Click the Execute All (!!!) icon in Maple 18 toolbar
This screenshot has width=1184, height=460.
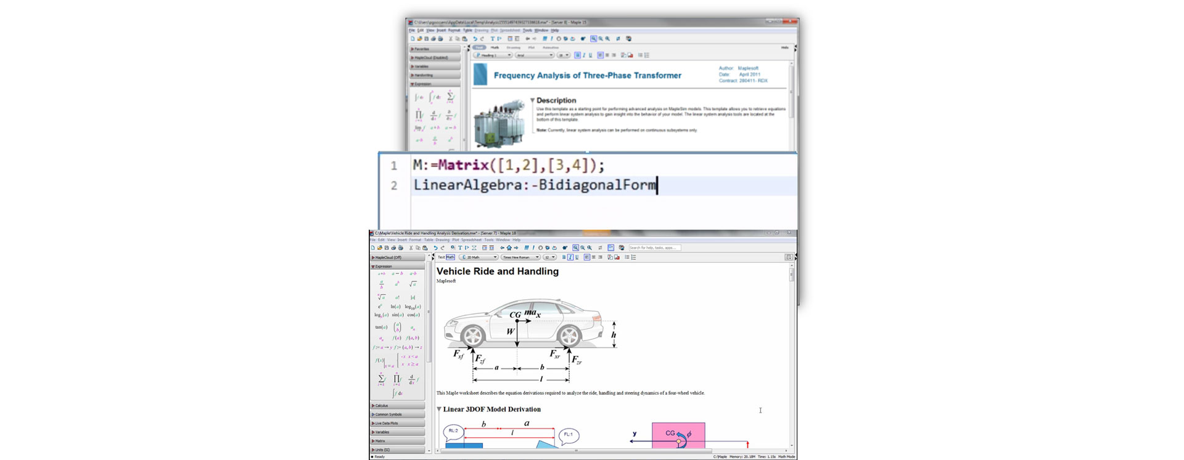527,248
